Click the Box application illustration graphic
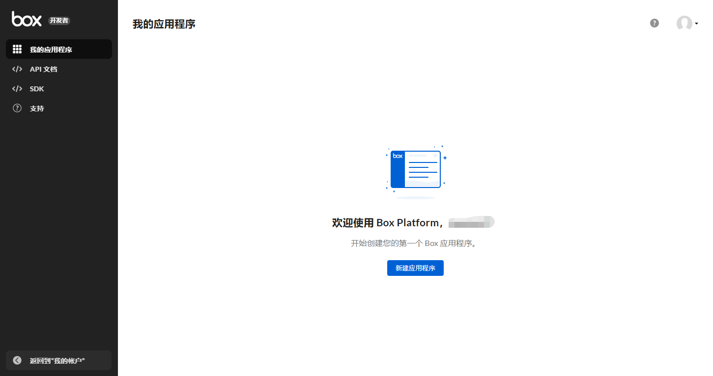Viewport: 713px width, 376px height. pyautogui.click(x=415, y=169)
